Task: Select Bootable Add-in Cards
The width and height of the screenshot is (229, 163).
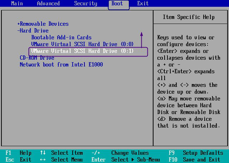Action: 61,38
